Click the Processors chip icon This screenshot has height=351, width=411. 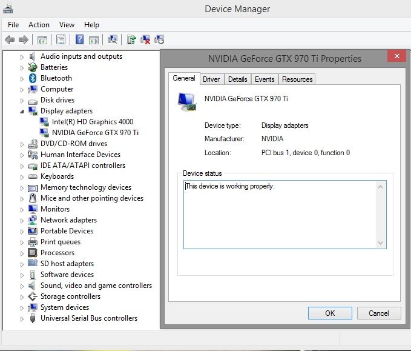pos(33,253)
